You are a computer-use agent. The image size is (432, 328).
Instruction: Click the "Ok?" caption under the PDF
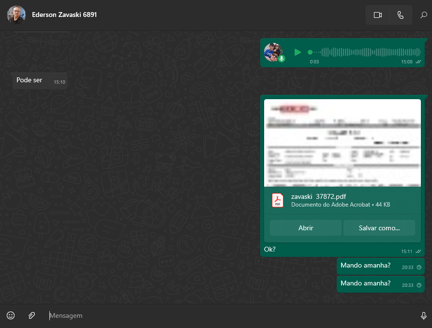click(x=270, y=249)
